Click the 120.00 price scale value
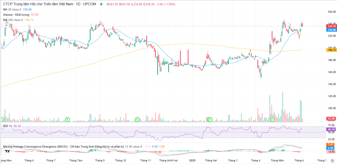Viewport: 337px width, 164px height. point(332,96)
